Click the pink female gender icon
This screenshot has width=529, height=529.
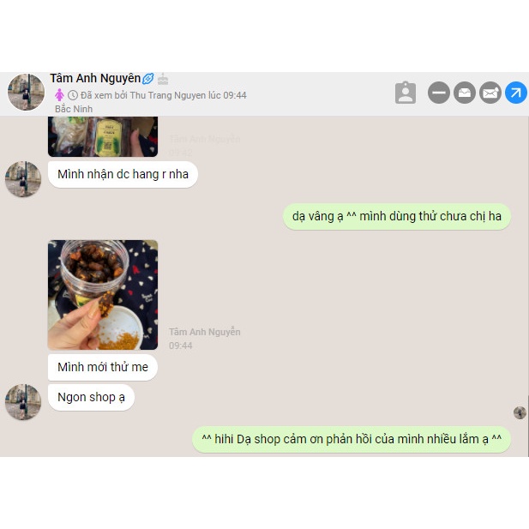pos(59,95)
